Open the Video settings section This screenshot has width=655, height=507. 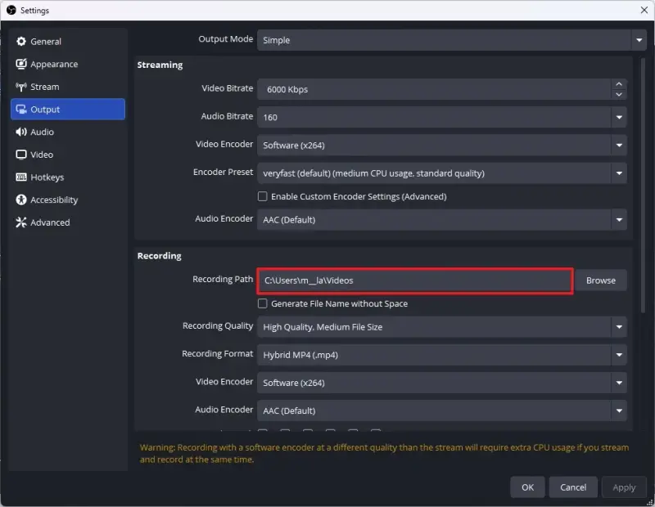coord(42,154)
